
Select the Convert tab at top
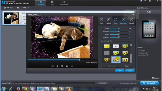point(41,3)
